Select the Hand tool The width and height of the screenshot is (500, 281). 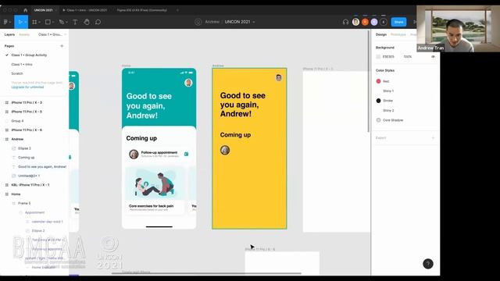[87, 22]
